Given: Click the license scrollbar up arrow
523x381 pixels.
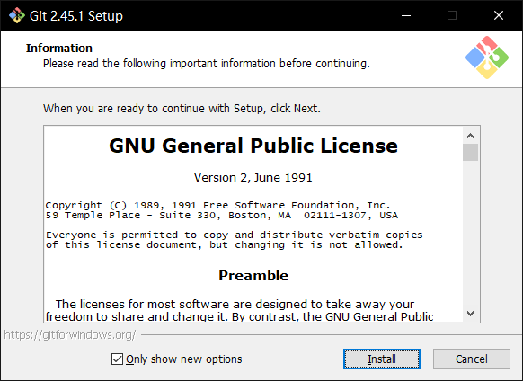Looking at the screenshot, I should (x=470, y=136).
